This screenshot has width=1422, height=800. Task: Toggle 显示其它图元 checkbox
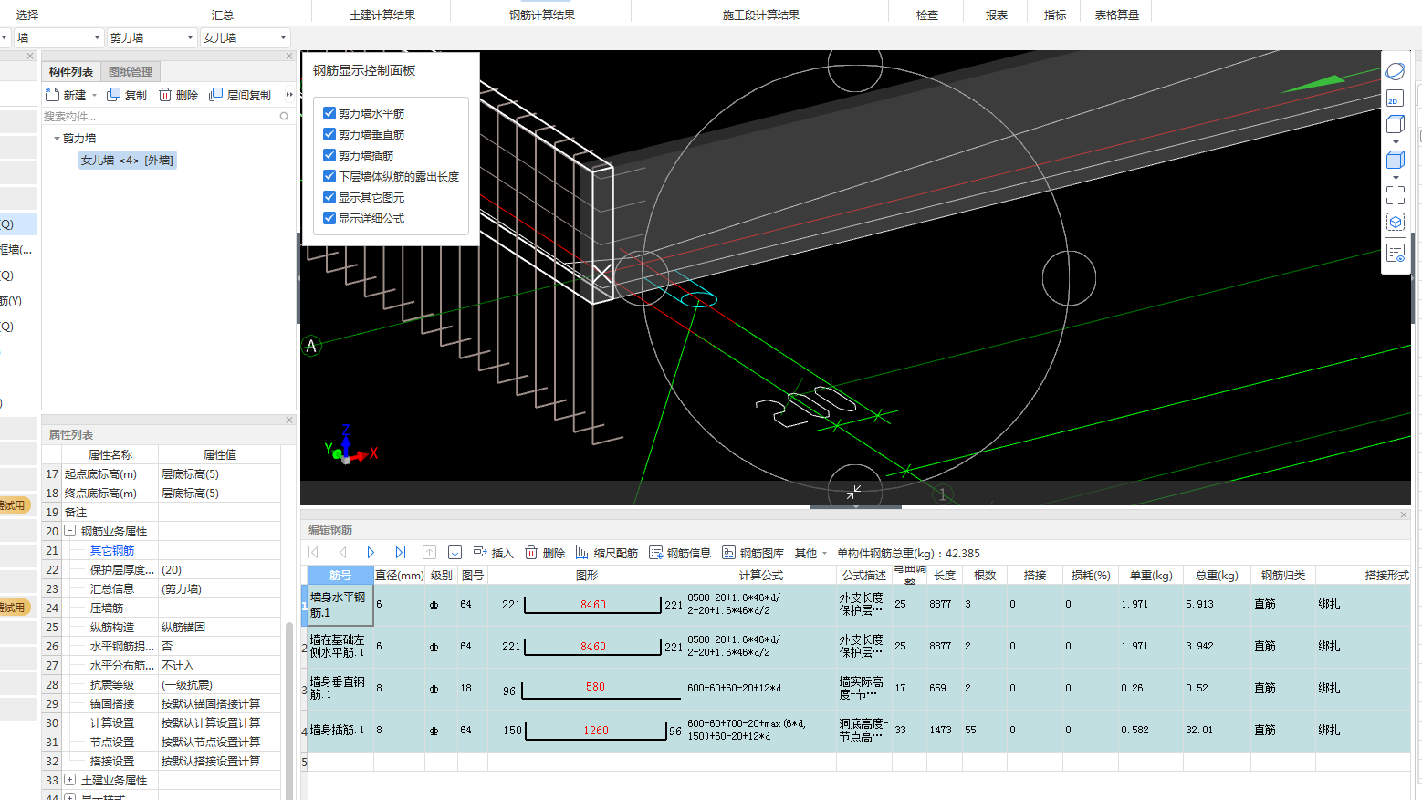329,197
